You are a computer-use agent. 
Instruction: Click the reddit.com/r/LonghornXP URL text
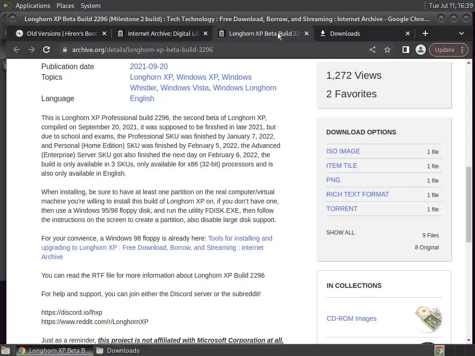click(x=95, y=322)
